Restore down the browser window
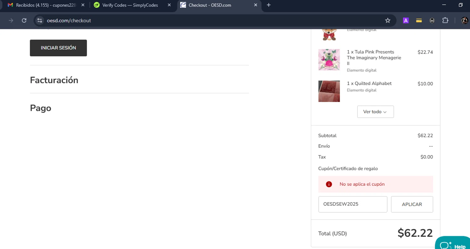The image size is (470, 249). 461,5
